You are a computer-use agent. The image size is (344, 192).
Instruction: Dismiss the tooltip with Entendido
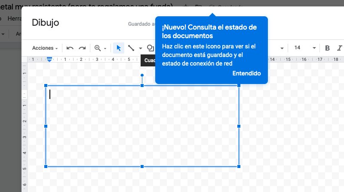pos(246,73)
